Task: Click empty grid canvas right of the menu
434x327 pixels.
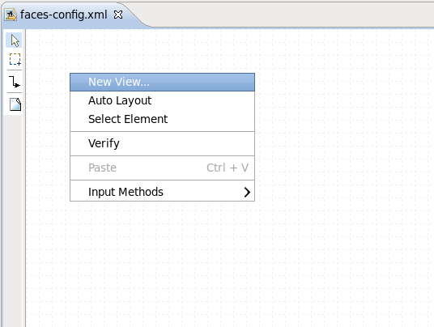Action: [x=343, y=138]
